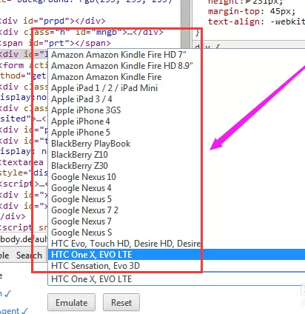Pick Google Nexus 10 from list
Screen dimensions: 305x314
click(176, 177)
